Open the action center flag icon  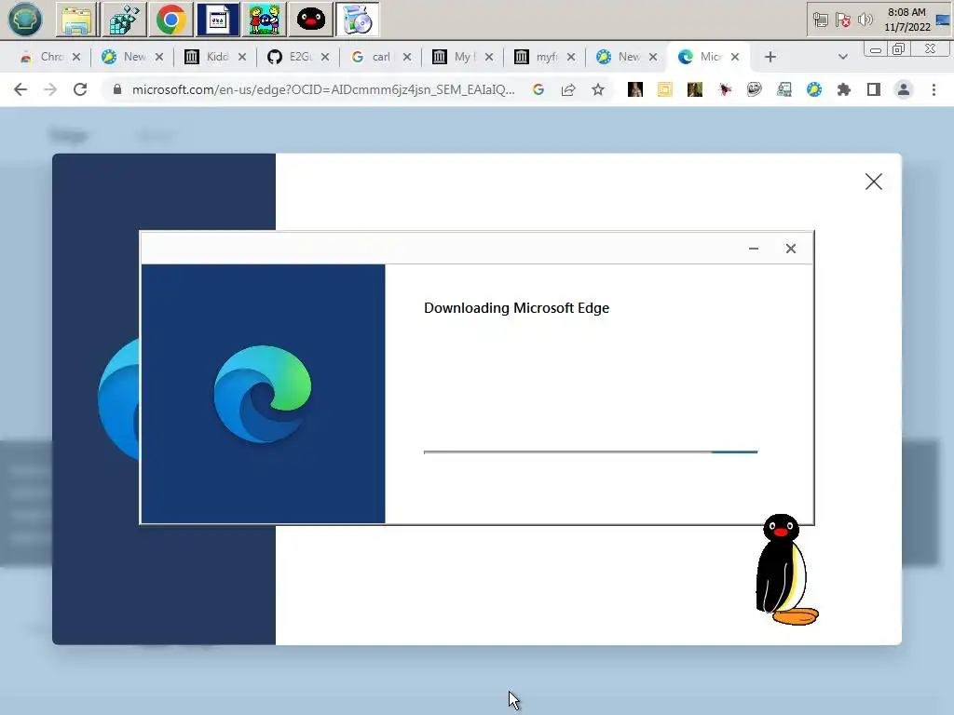tap(842, 20)
